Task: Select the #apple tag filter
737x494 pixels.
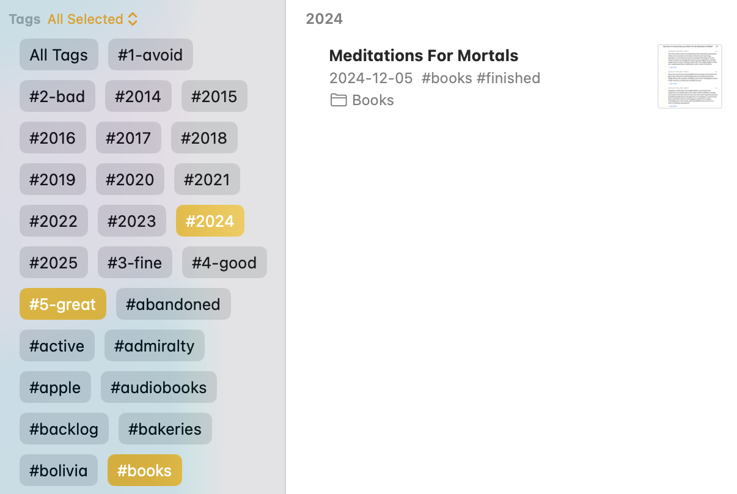Action: point(55,387)
